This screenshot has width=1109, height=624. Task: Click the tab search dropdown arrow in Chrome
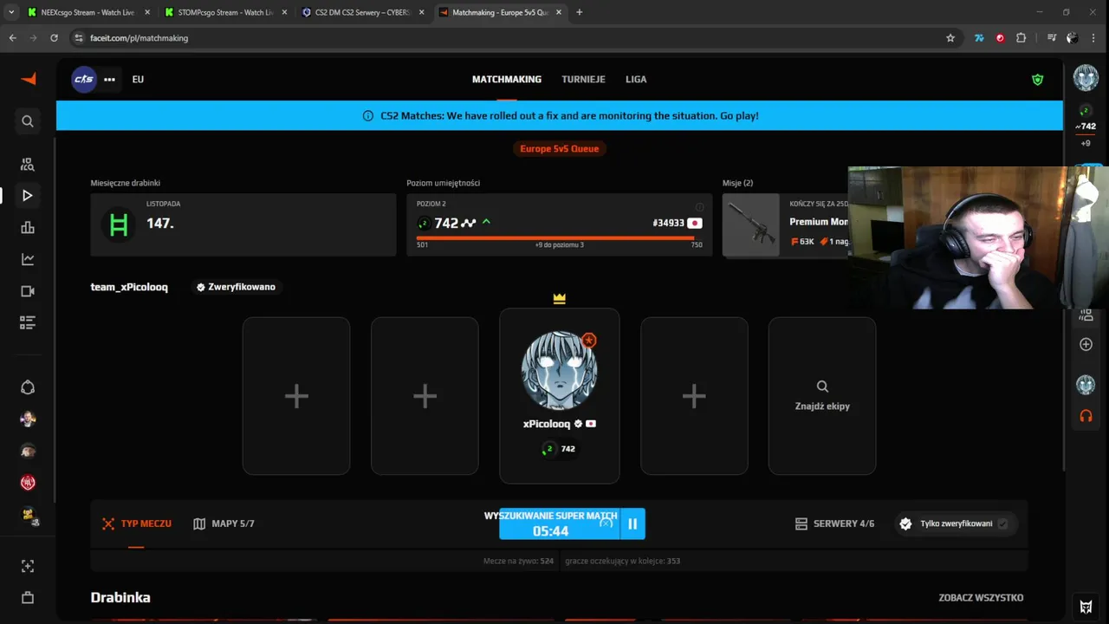pyautogui.click(x=11, y=12)
